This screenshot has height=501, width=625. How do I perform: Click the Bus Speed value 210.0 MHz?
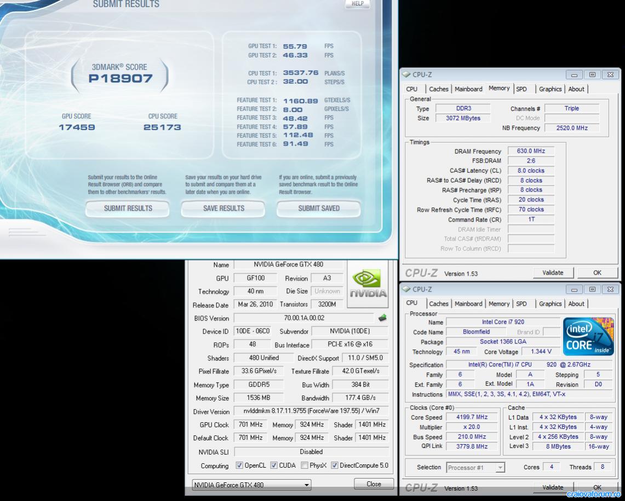[472, 436]
